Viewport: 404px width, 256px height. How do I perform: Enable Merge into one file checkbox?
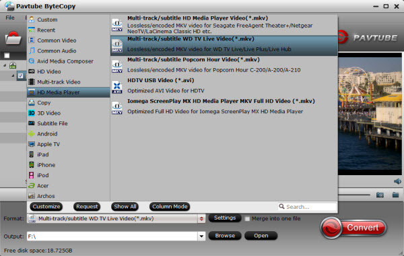pos(247,219)
